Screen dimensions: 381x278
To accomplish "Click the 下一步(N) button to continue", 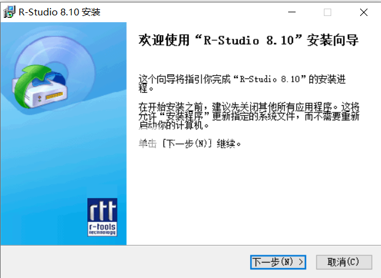I will tap(278, 262).
